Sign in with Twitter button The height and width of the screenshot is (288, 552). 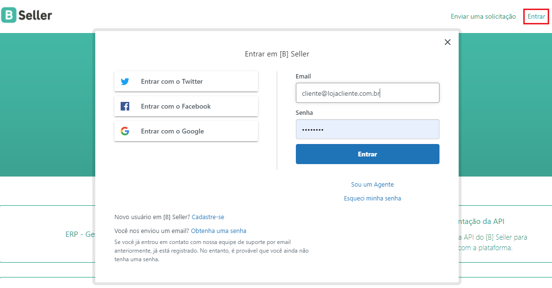186,82
